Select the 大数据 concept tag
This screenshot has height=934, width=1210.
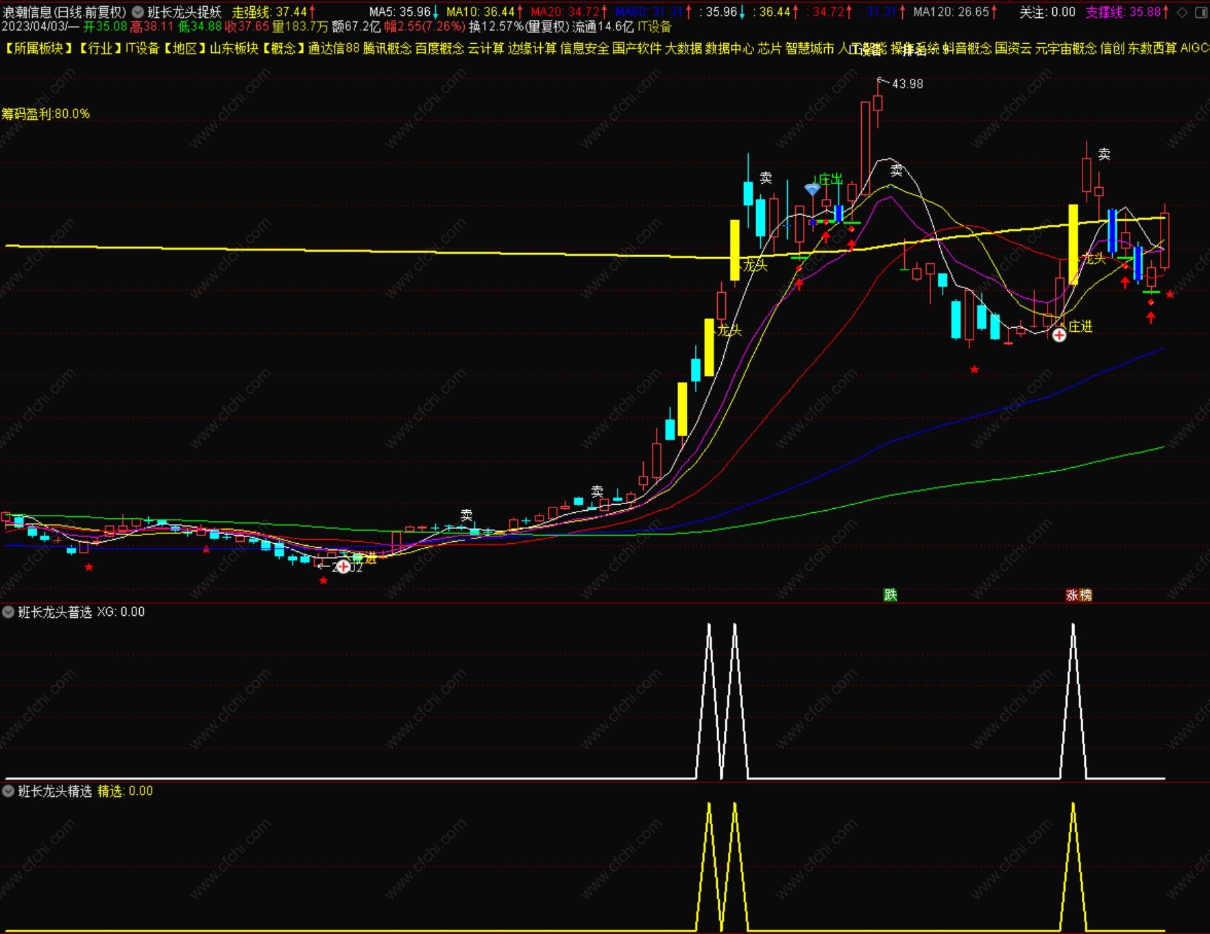pos(683,48)
